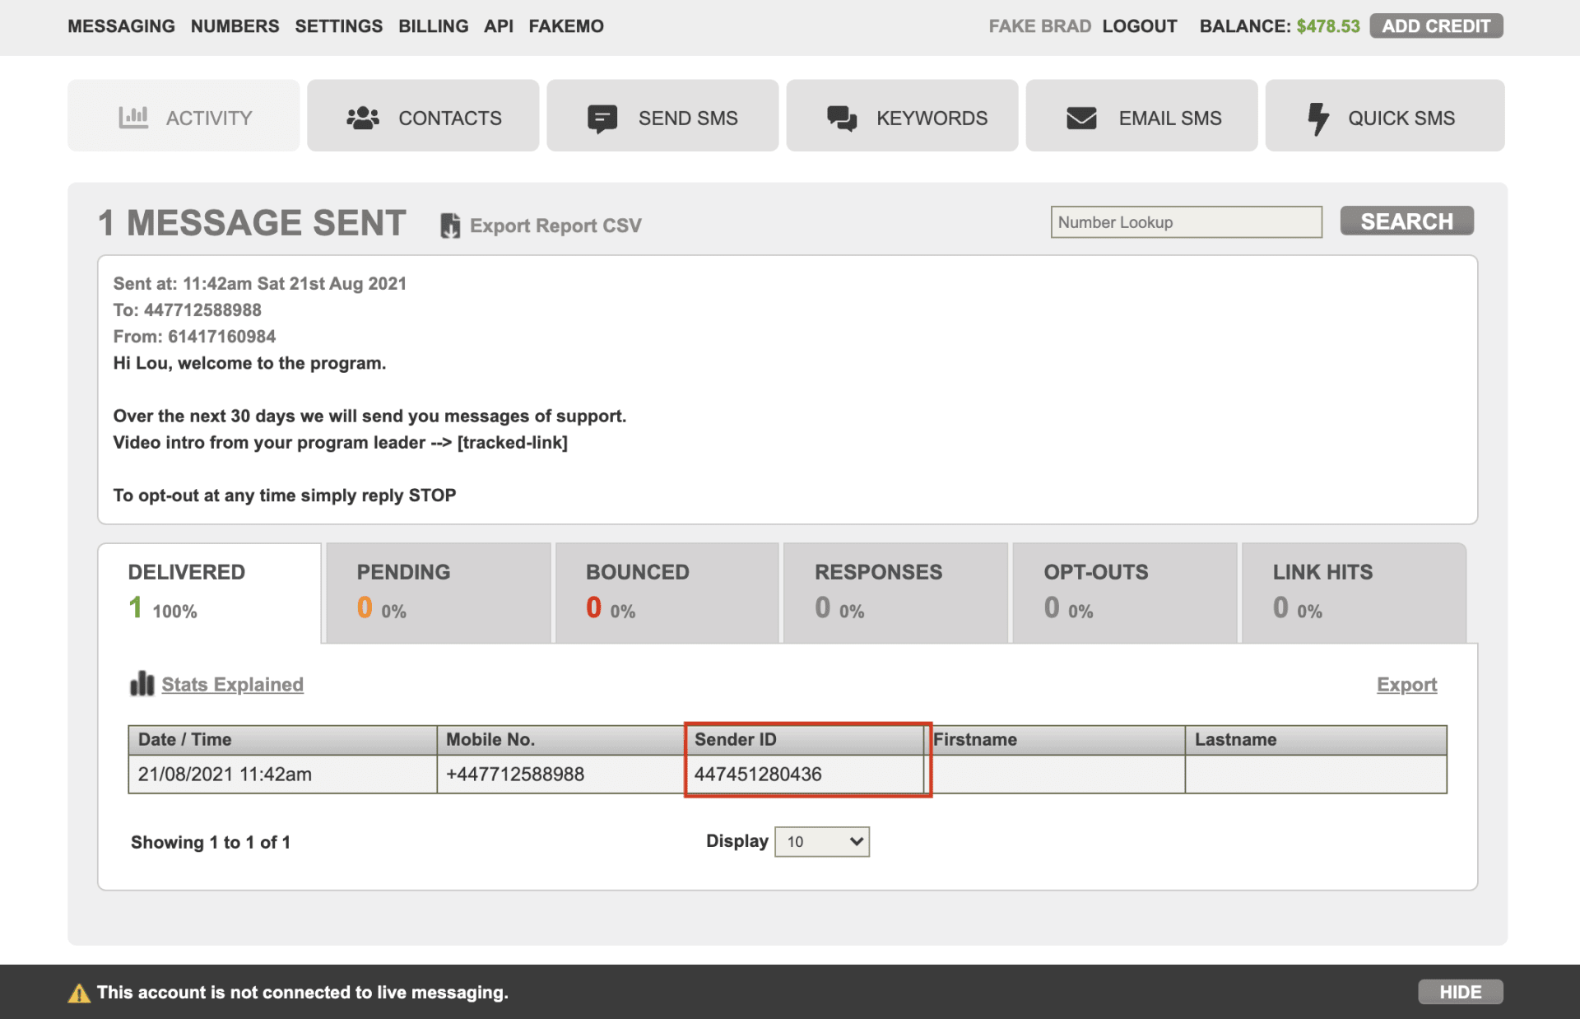Image resolution: width=1580 pixels, height=1019 pixels.
Task: Switch to the ACTIVITY tab
Action: (x=184, y=115)
